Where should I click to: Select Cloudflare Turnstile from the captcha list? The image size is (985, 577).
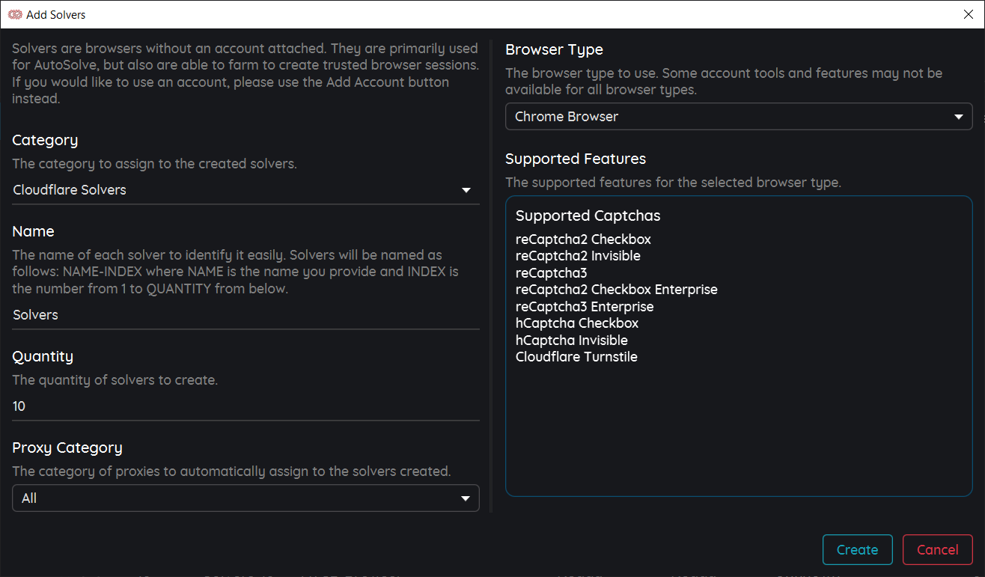click(576, 357)
